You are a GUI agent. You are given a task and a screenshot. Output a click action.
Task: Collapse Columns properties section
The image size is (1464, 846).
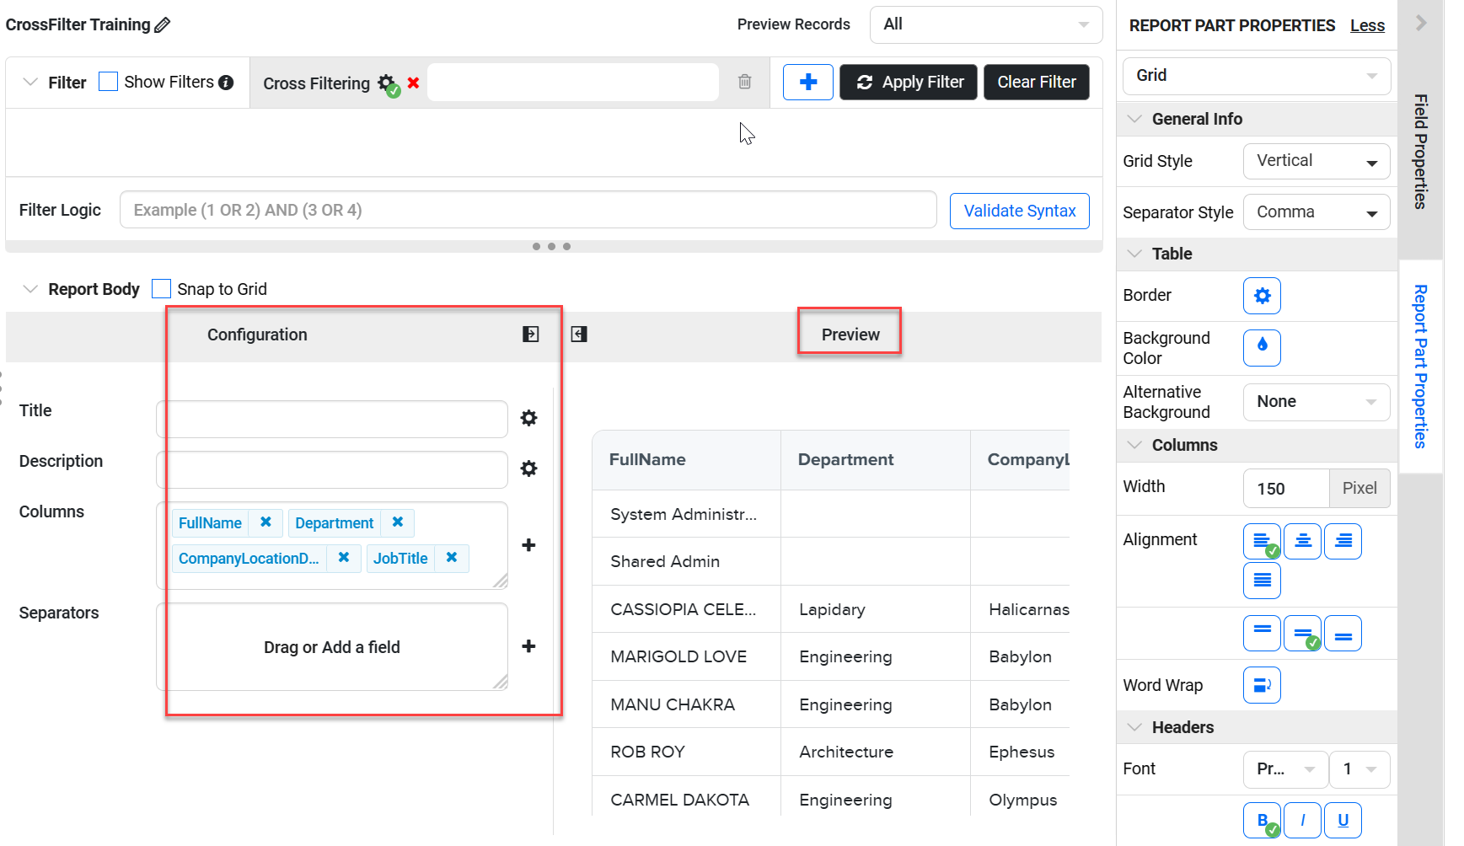pos(1134,445)
